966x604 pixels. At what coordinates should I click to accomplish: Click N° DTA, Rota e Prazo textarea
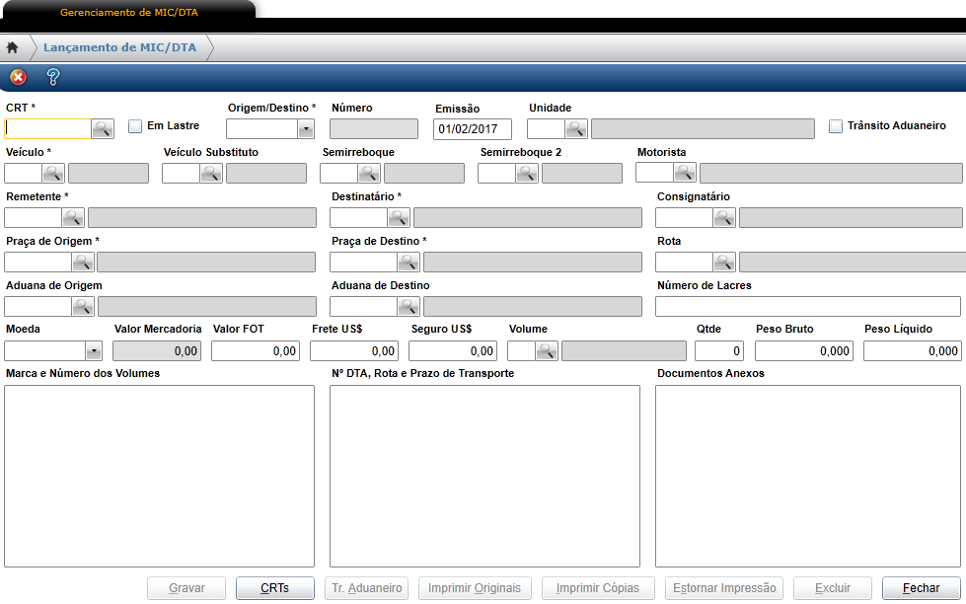click(x=484, y=476)
